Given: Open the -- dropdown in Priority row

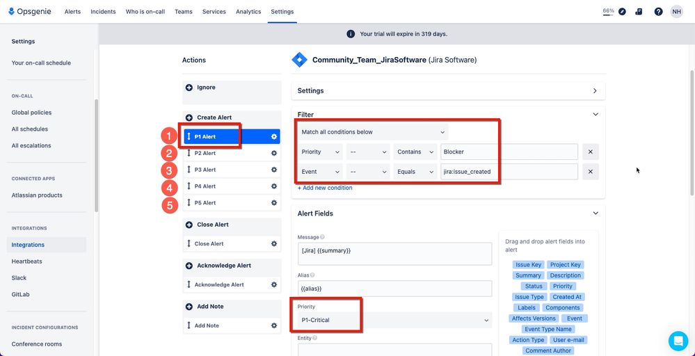Looking at the screenshot, I should (x=368, y=152).
